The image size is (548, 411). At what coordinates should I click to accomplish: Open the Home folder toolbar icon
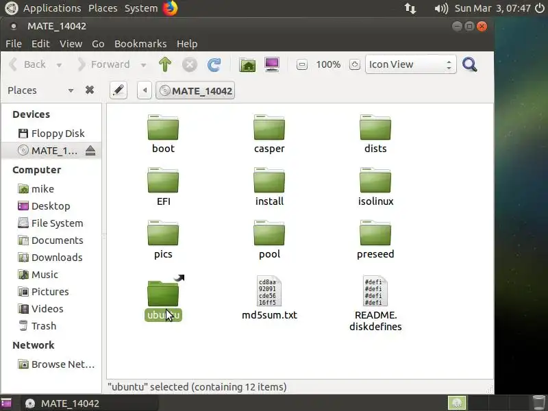tap(247, 64)
